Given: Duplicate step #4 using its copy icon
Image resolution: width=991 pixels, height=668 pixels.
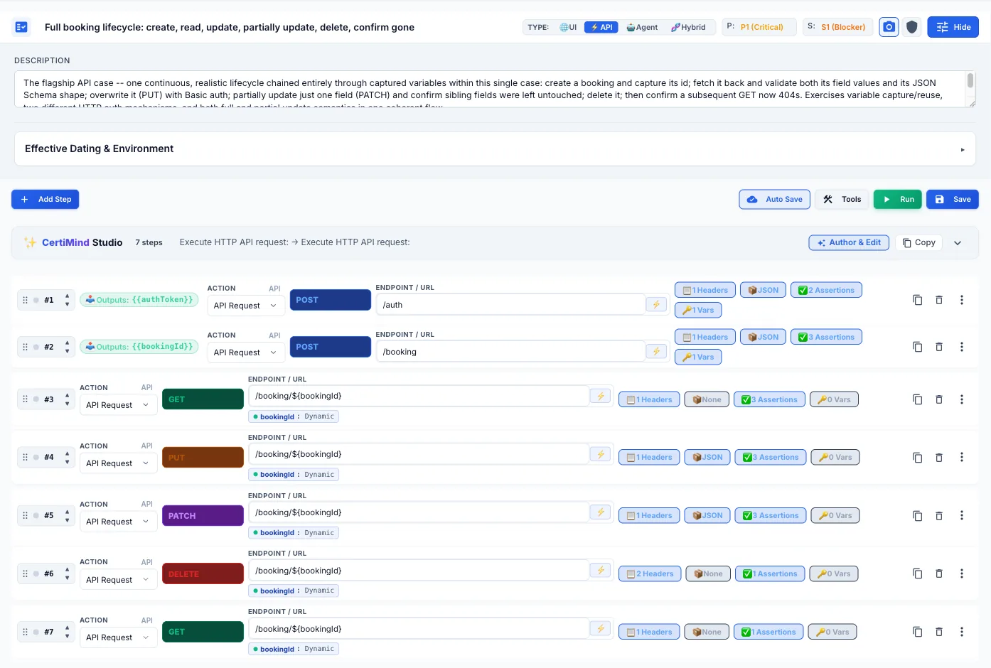Looking at the screenshot, I should click(917, 458).
